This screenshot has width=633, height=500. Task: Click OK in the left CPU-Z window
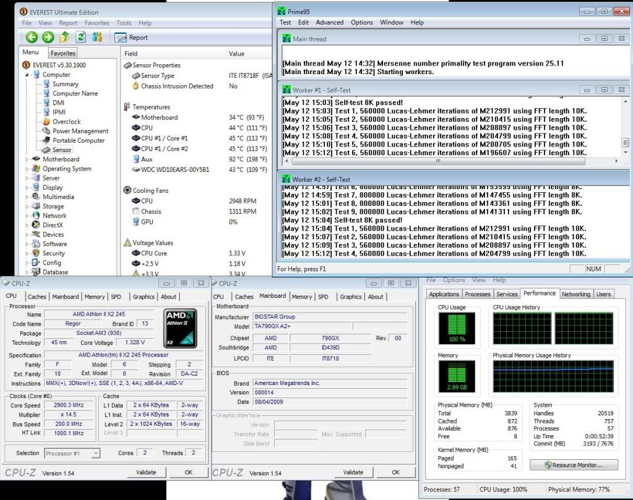coord(188,472)
